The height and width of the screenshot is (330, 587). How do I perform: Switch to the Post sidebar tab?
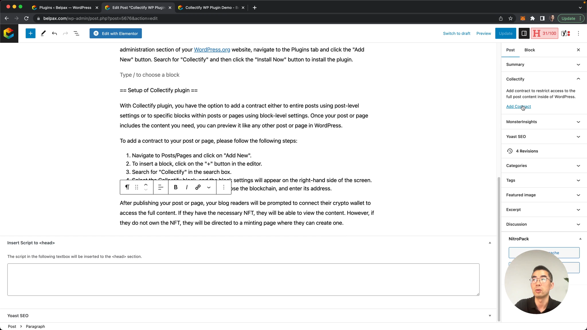pyautogui.click(x=510, y=50)
